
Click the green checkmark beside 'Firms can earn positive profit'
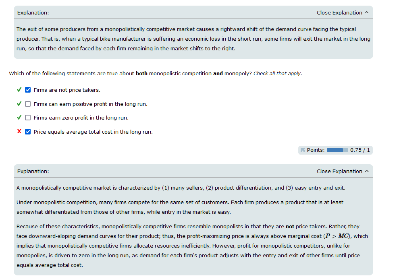coord(19,103)
